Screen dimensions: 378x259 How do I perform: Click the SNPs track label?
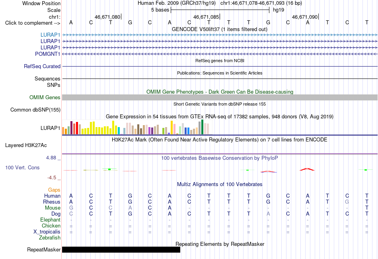click(x=54, y=85)
